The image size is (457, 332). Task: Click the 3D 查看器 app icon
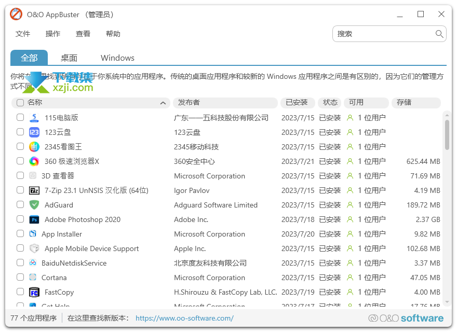click(33, 175)
